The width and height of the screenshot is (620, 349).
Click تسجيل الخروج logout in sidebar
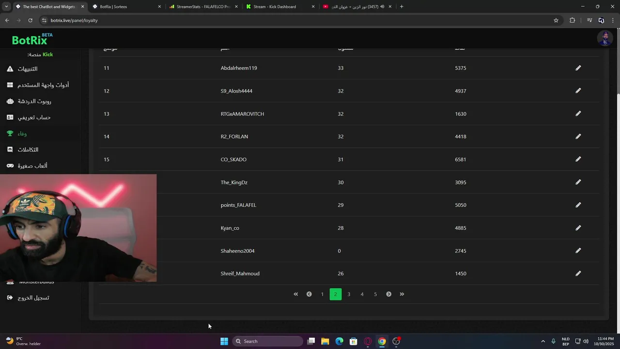28,298
